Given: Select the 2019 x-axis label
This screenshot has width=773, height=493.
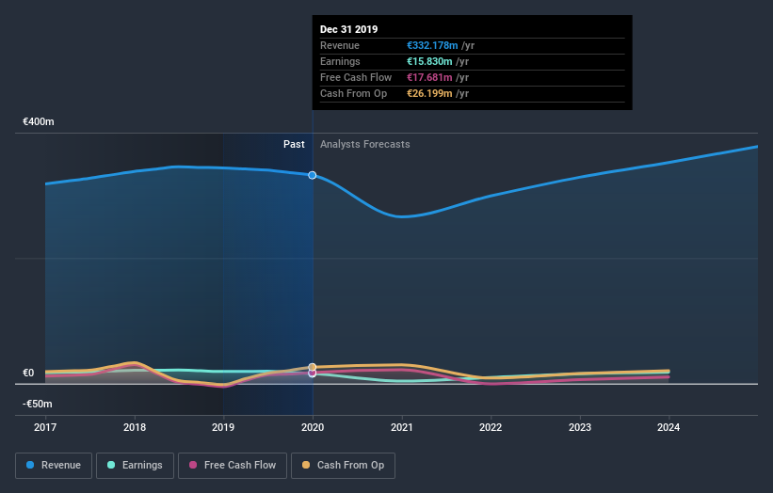Looking at the screenshot, I should click(223, 427).
